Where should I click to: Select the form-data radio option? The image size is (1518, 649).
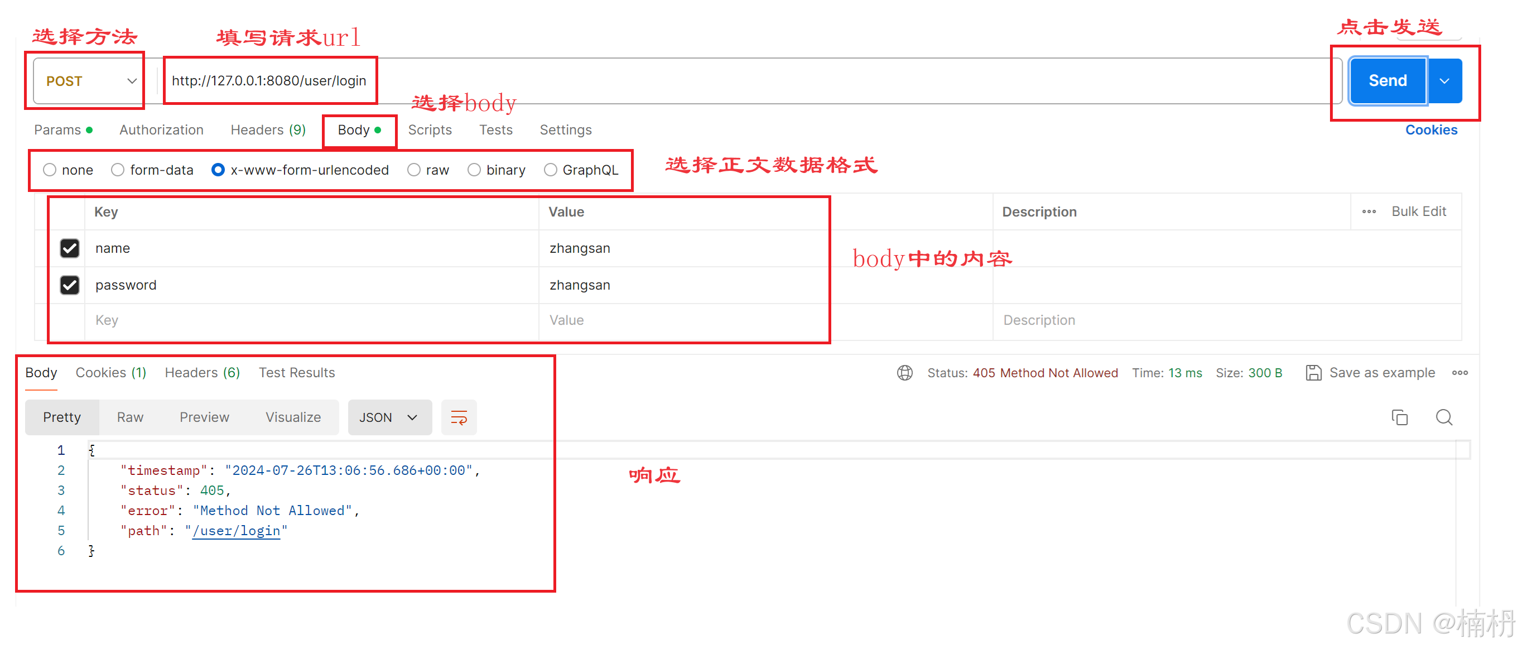coord(118,170)
